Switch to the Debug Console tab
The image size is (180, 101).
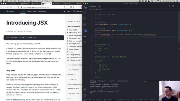pyautogui.click(x=123, y=81)
